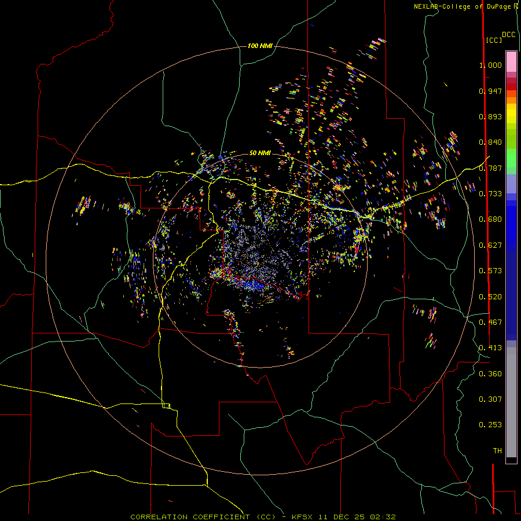This screenshot has width=521, height=521.
Task: Pick the pink segment atop the color bar
Action: (x=511, y=62)
